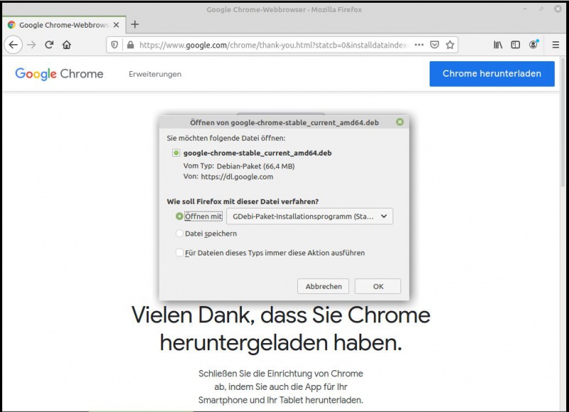Click the deb package file icon
569x412 pixels.
click(x=176, y=153)
